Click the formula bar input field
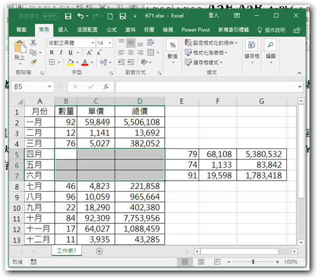 point(206,87)
